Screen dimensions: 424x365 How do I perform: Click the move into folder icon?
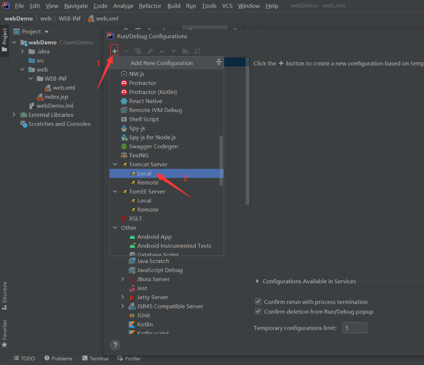tap(185, 51)
